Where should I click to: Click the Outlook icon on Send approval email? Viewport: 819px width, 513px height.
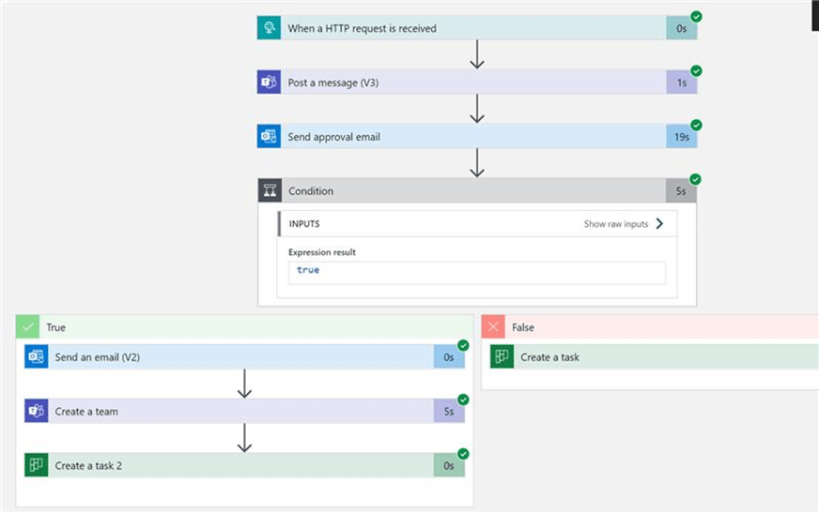[270, 137]
